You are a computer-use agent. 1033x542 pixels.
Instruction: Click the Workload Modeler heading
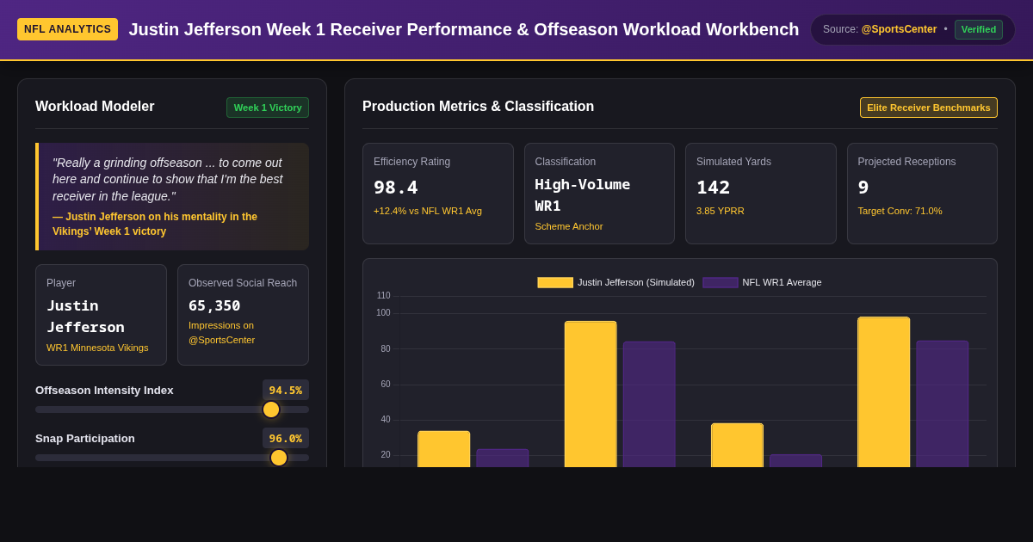point(95,107)
